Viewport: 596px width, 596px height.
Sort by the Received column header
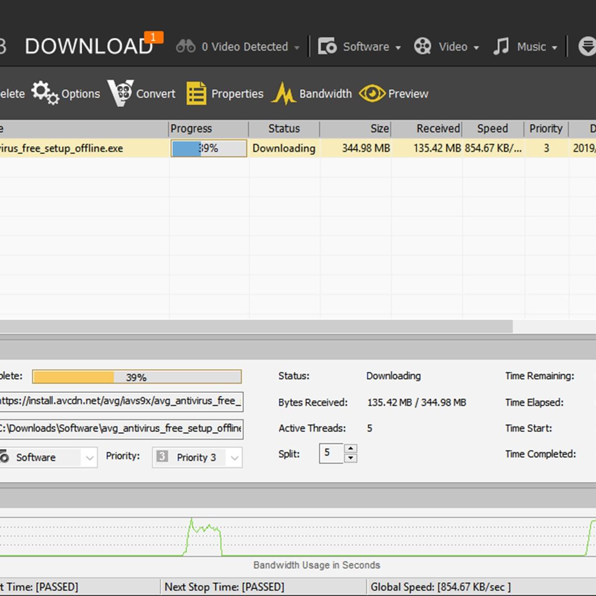[x=427, y=129]
